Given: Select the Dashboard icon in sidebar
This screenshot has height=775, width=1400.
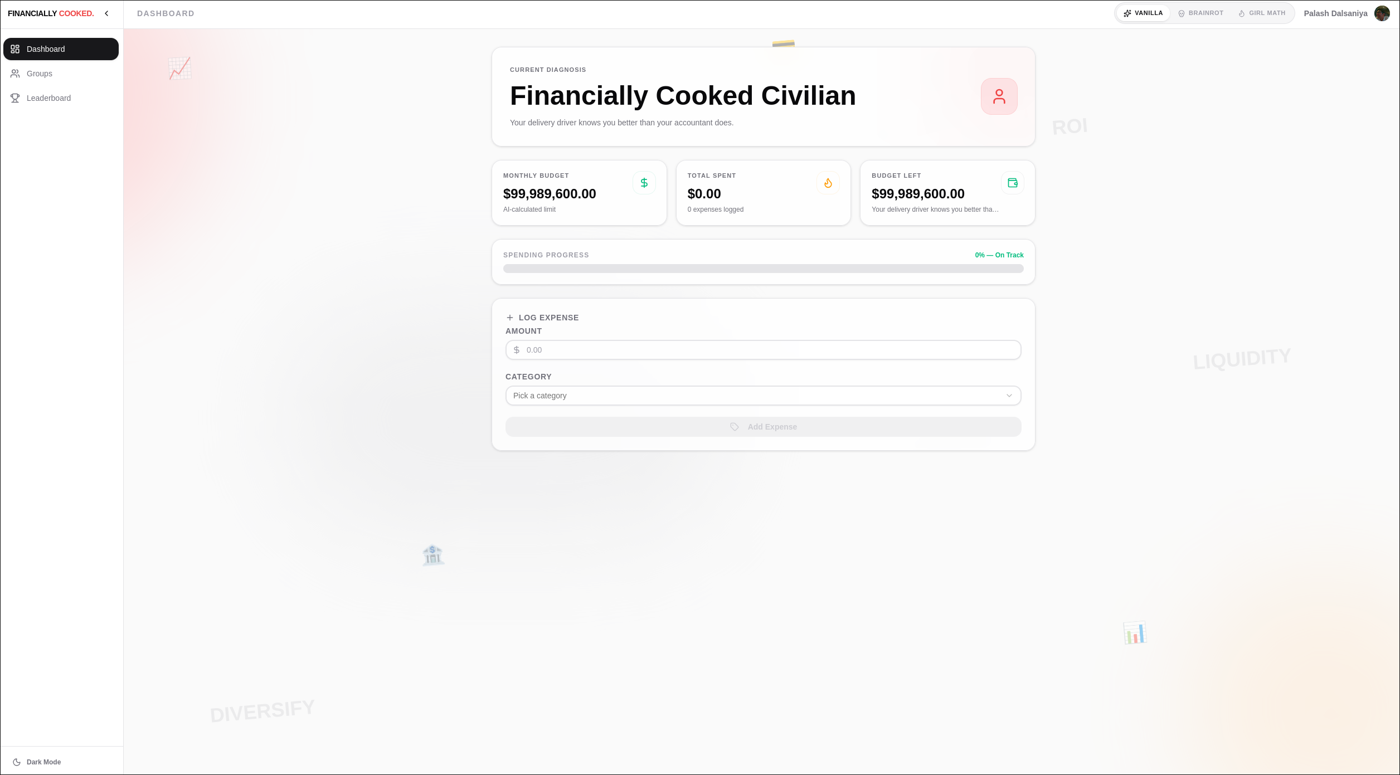Looking at the screenshot, I should (16, 49).
